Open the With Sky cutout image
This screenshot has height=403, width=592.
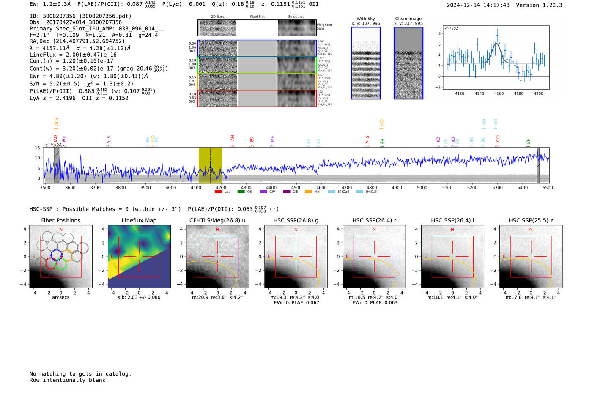tap(366, 63)
